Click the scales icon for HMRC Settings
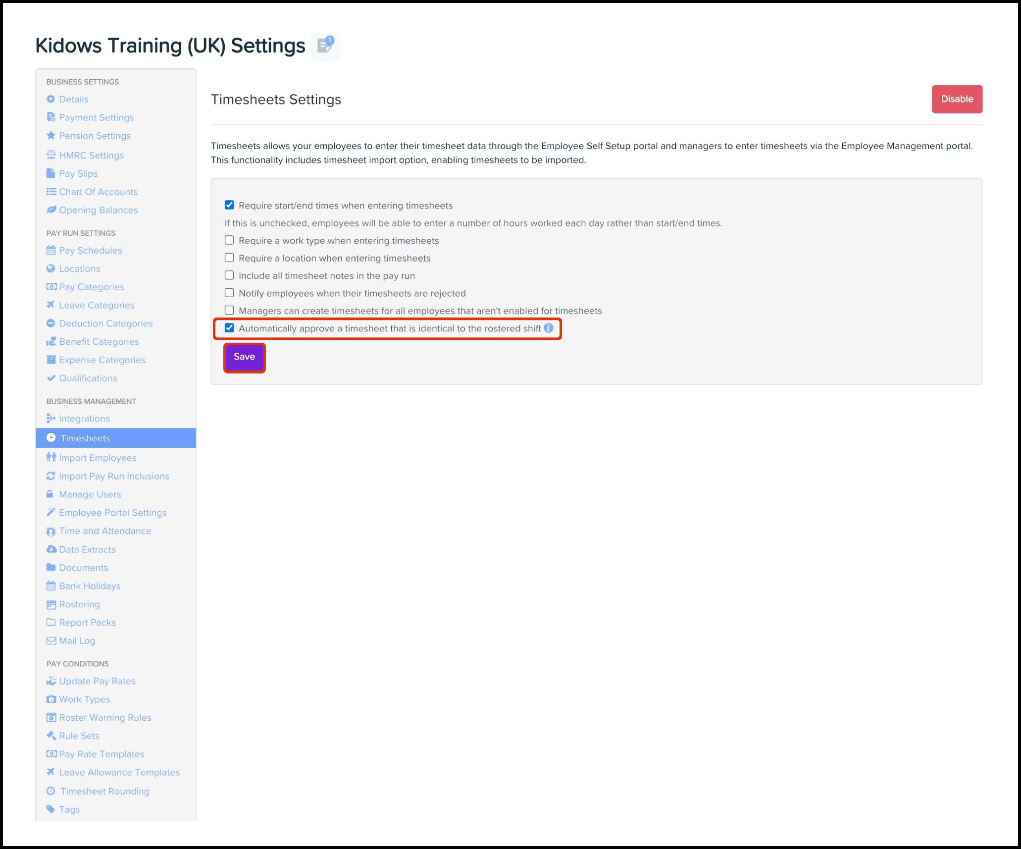 pyautogui.click(x=51, y=155)
